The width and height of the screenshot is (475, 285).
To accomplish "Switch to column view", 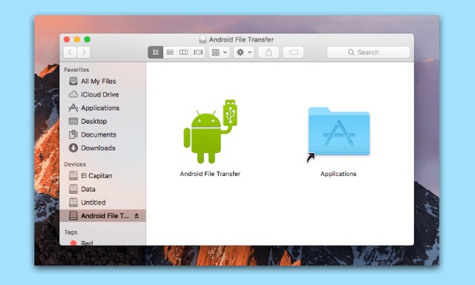I will 183,53.
